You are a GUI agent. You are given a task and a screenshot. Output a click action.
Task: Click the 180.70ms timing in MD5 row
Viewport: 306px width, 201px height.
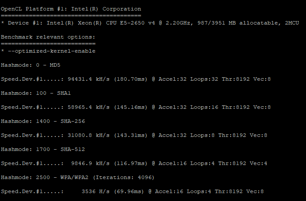point(131,79)
